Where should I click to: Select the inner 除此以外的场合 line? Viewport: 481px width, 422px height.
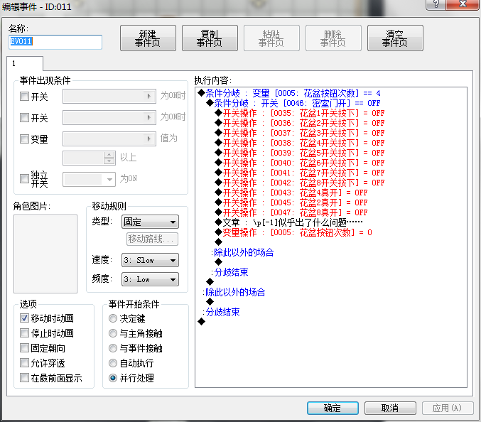242,252
